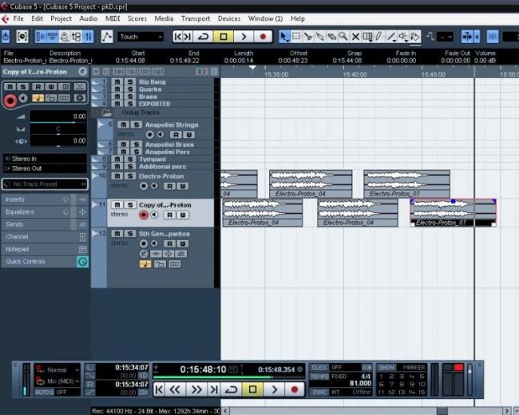
Task: Open the Transport menu
Action: [196, 18]
